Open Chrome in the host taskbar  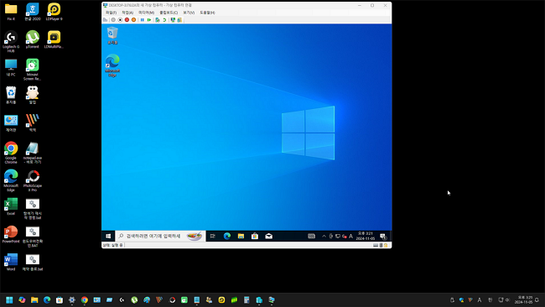(85, 299)
